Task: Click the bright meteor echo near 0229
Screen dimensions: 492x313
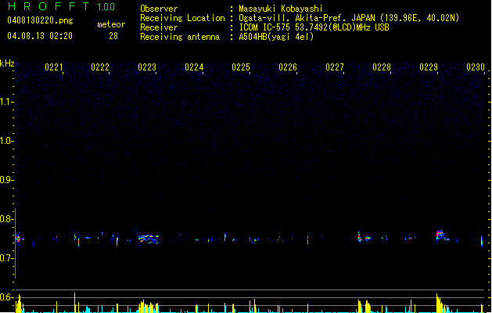Action: (x=441, y=236)
